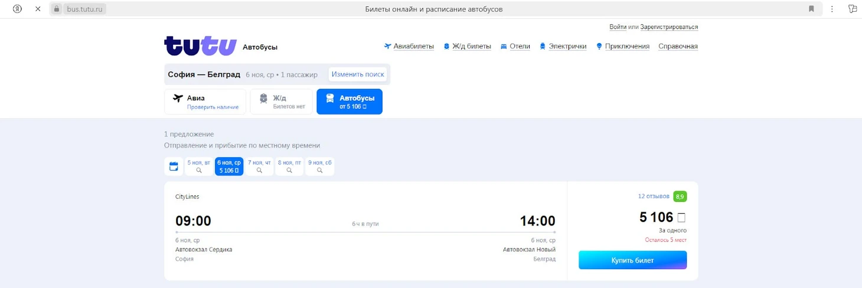The width and height of the screenshot is (862, 288).
Task: Open Приключения section
Action: pyautogui.click(x=623, y=47)
